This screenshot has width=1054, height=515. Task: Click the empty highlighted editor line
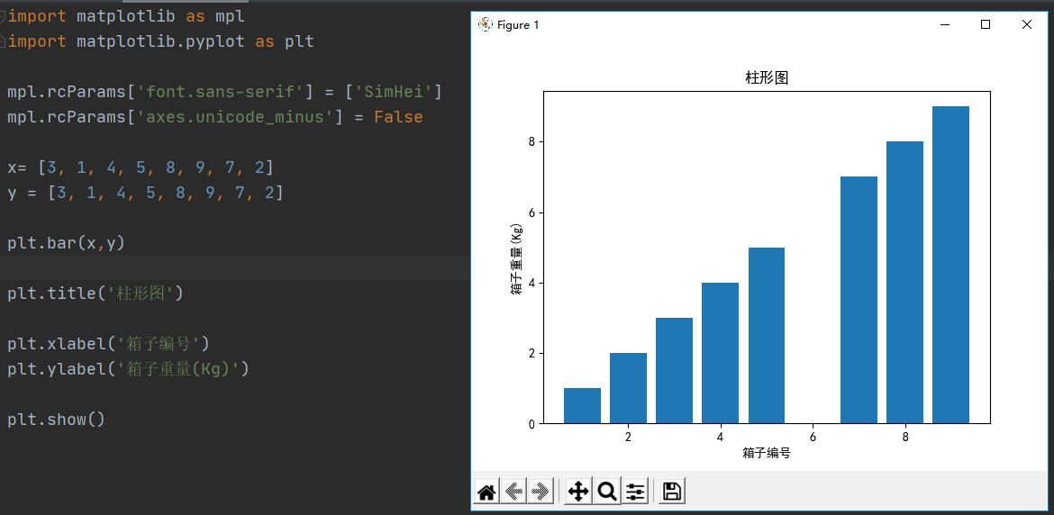point(235,267)
